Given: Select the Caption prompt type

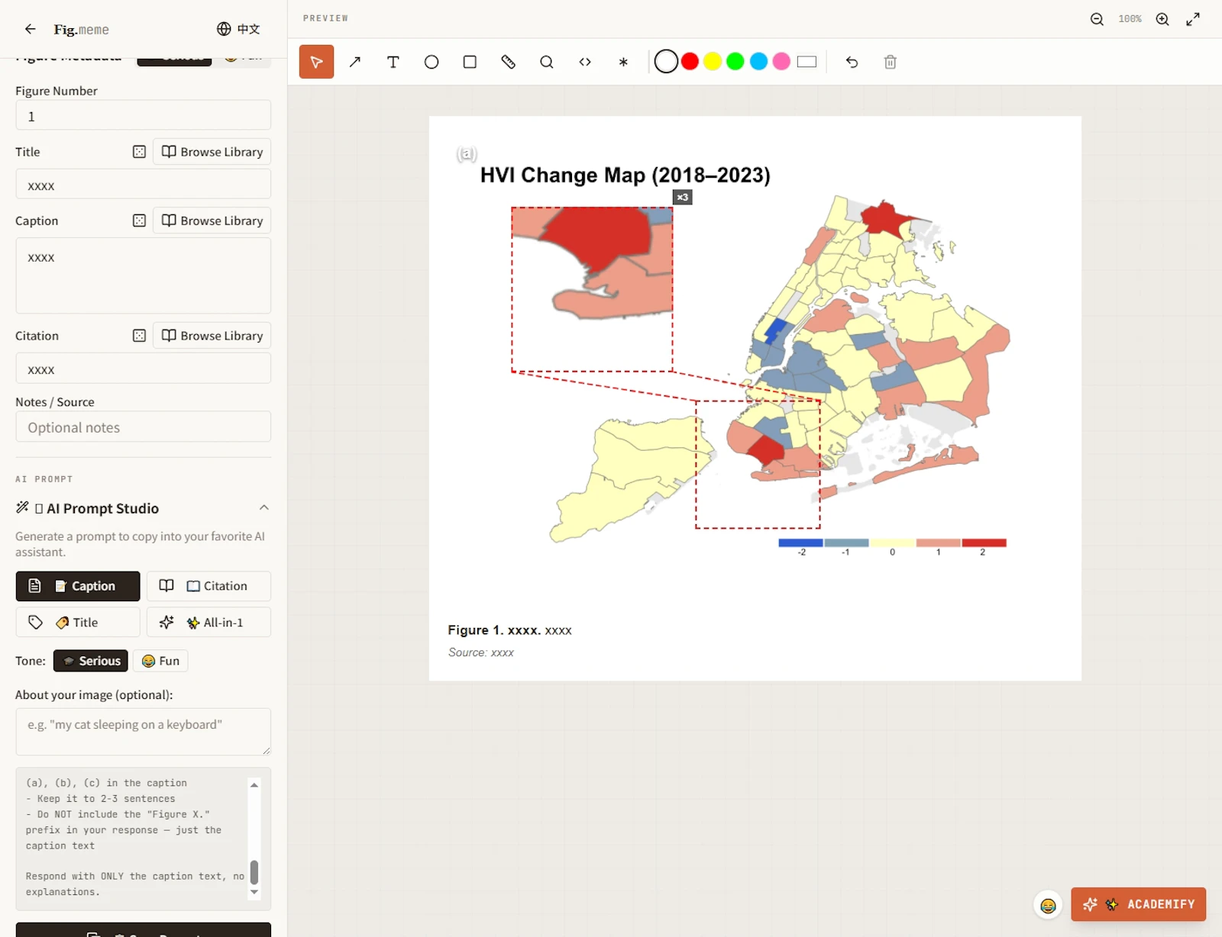Looking at the screenshot, I should (77, 586).
